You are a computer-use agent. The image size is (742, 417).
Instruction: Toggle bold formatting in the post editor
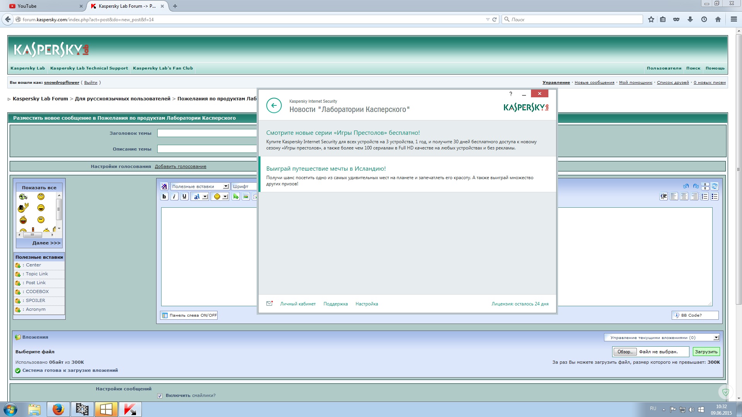164,197
